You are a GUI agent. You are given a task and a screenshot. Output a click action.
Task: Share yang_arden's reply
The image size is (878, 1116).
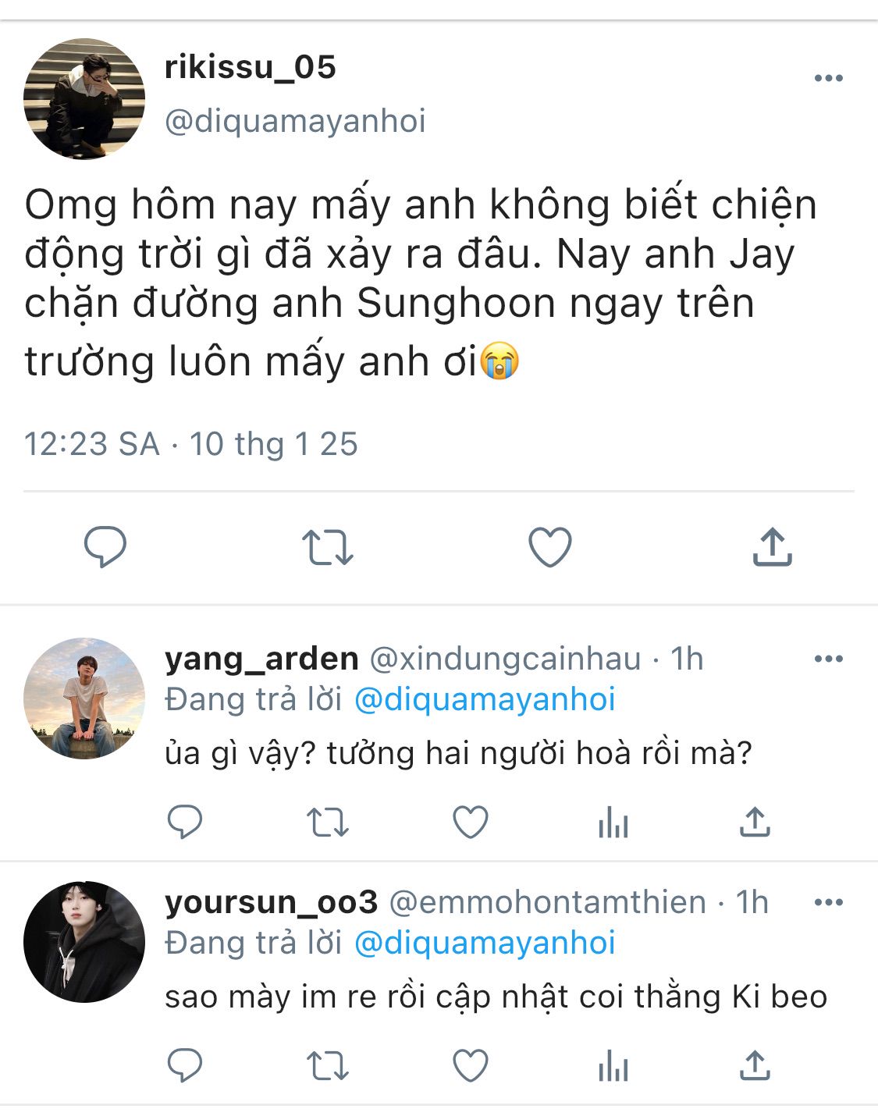[755, 822]
